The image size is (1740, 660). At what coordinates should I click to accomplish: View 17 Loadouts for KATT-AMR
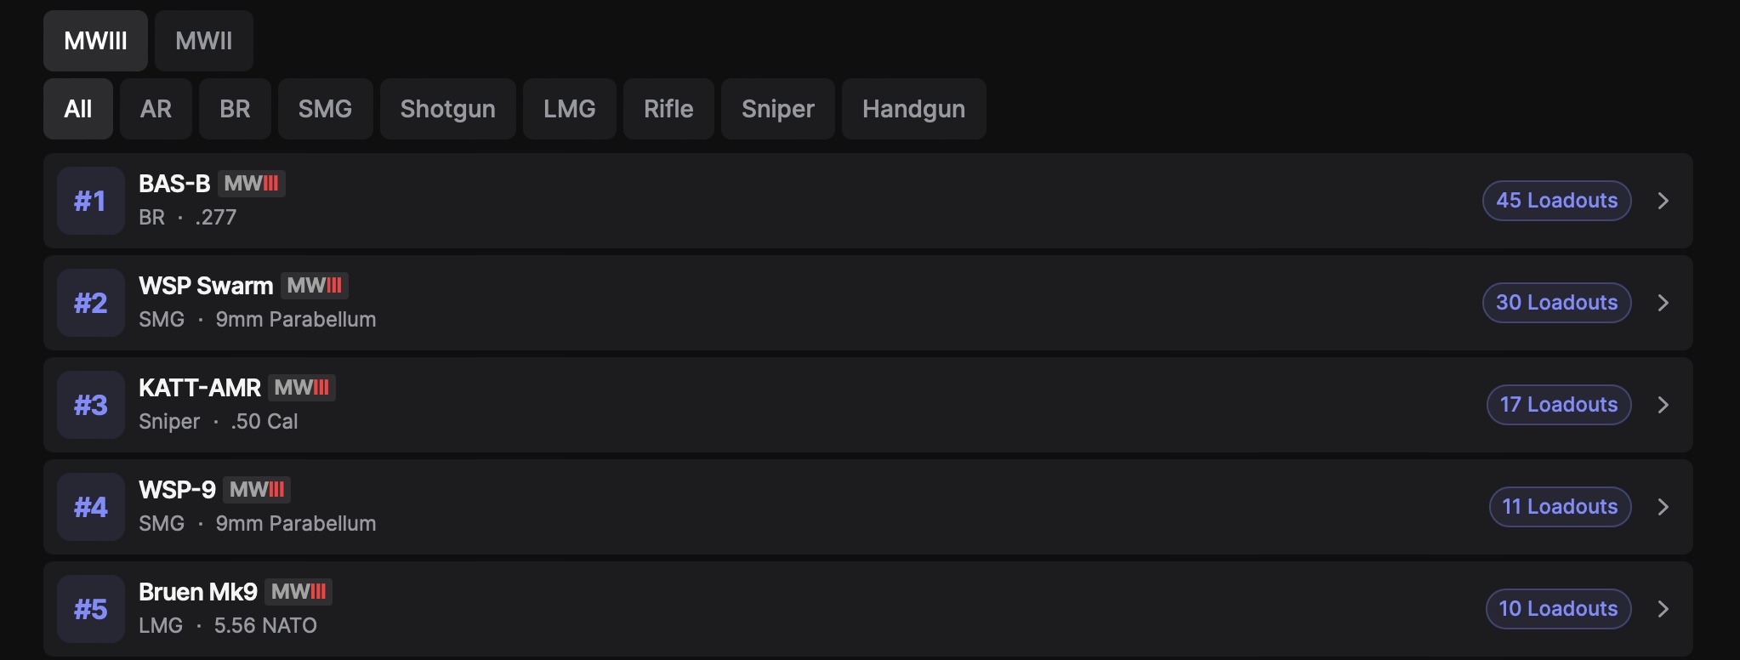[1558, 405]
